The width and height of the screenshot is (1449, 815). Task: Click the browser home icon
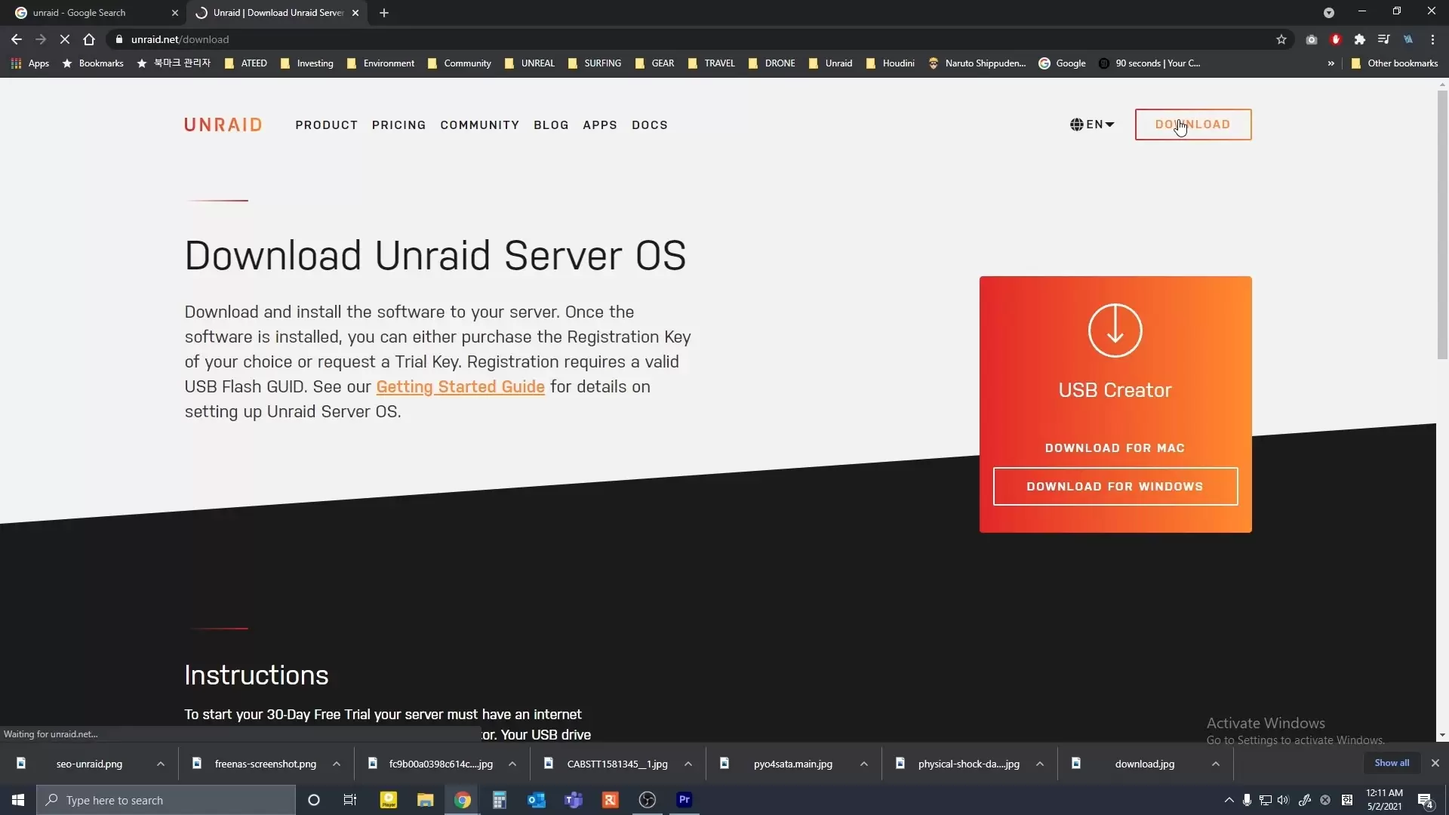click(89, 39)
